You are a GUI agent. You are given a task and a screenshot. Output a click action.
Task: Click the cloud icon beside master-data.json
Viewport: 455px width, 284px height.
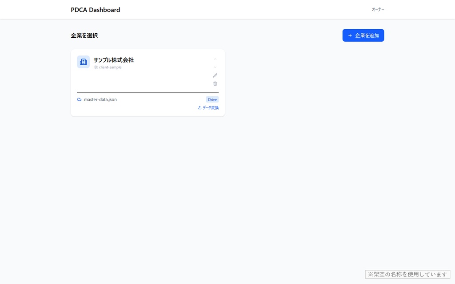point(79,99)
